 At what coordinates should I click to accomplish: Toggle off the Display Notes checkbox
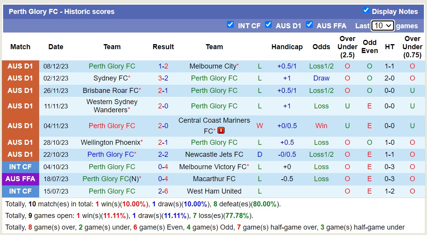365,11
